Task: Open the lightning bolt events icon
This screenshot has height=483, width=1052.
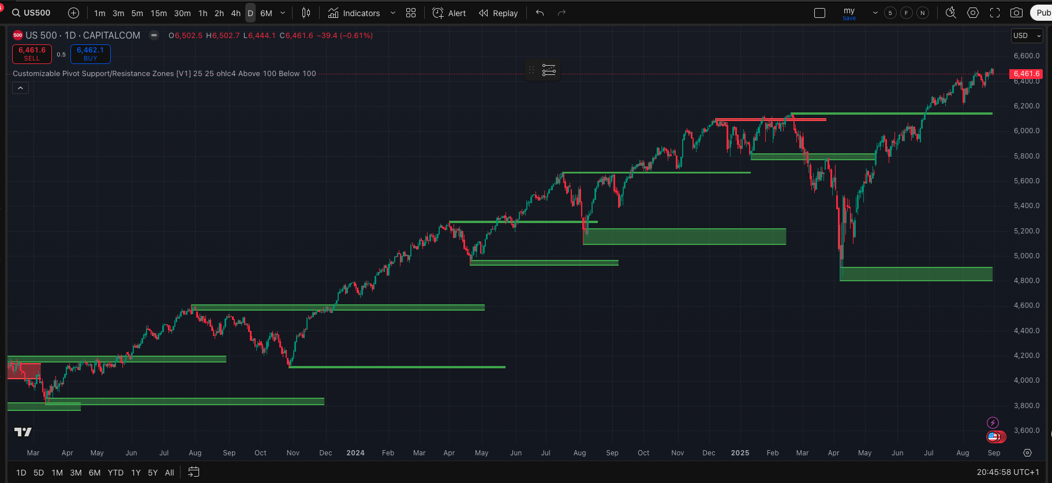Action: click(993, 423)
